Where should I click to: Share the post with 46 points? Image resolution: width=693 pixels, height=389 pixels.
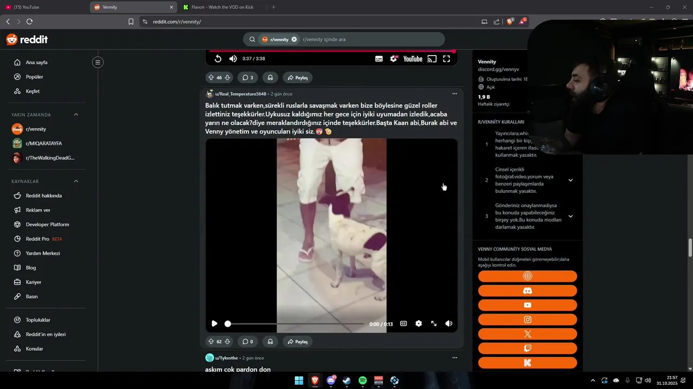coord(298,78)
